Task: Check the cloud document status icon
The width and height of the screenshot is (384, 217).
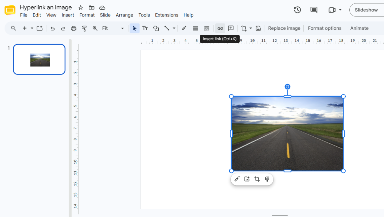Action: [x=102, y=8]
